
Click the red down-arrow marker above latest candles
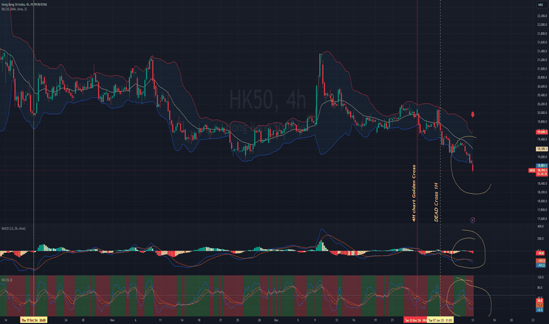point(472,114)
